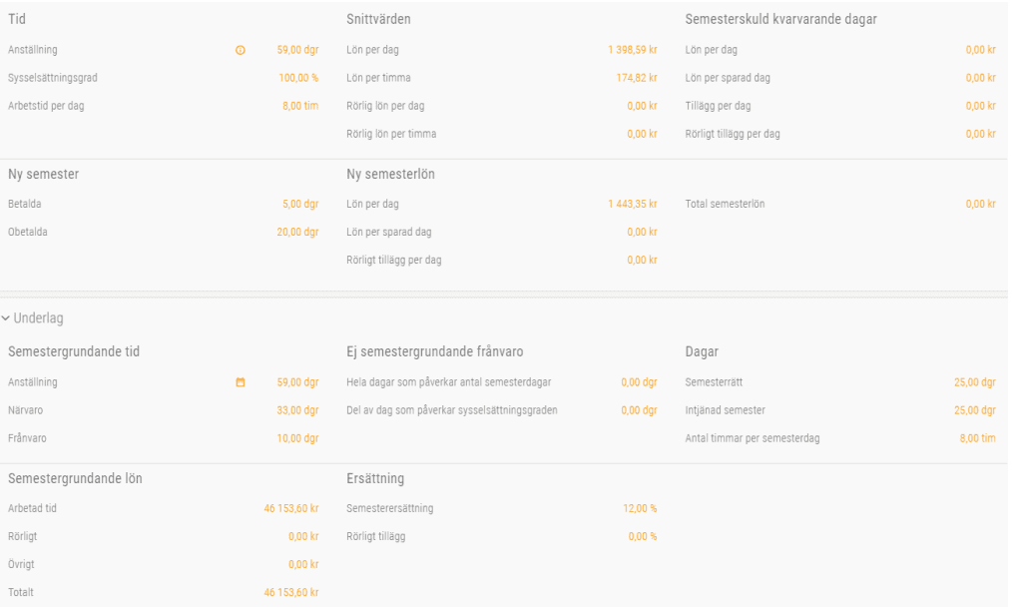The image size is (1012, 612).
Task: Click the Underlag section heading
Action: coord(38,318)
